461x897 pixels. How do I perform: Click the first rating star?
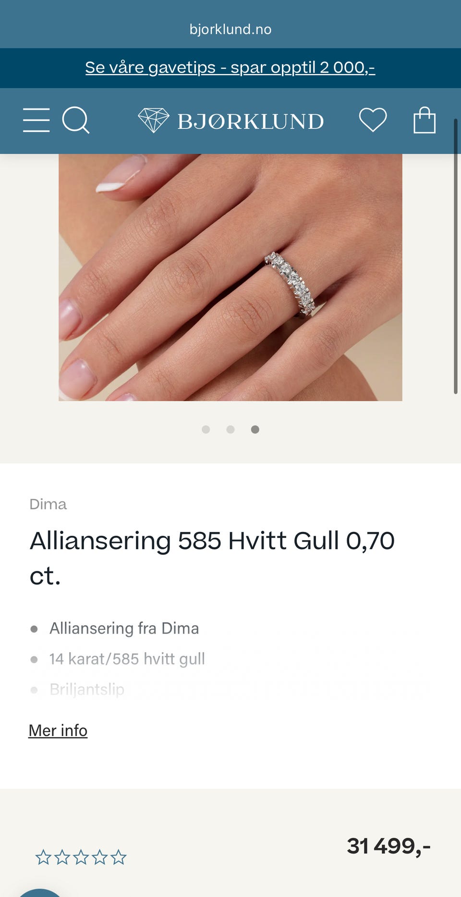pyautogui.click(x=43, y=857)
